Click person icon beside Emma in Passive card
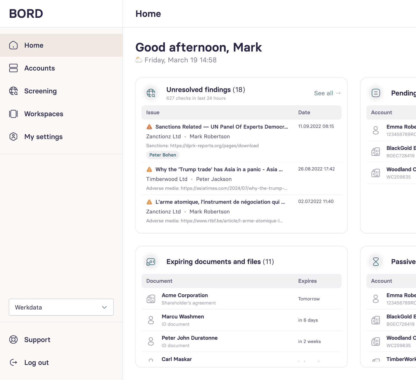This screenshot has height=380, width=416. pos(376,299)
